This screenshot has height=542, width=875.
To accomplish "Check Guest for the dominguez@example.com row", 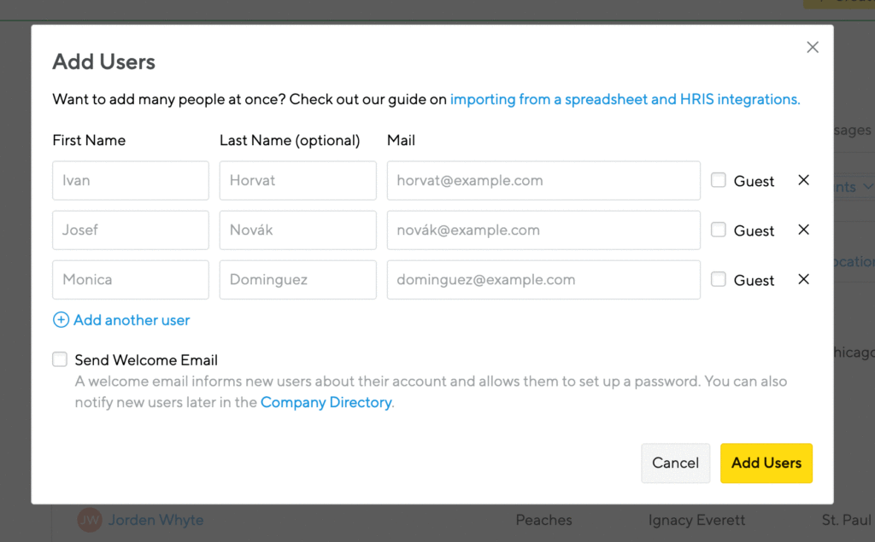I will point(718,279).
